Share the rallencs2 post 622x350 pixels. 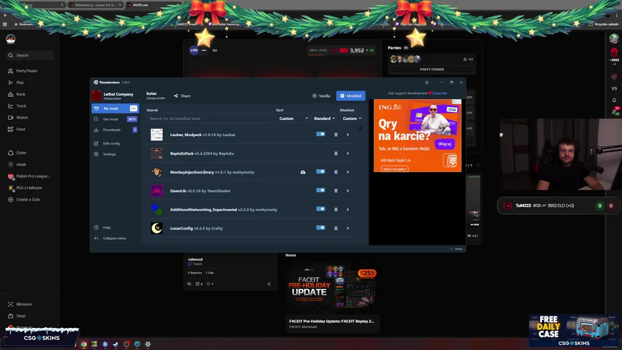coord(269,284)
